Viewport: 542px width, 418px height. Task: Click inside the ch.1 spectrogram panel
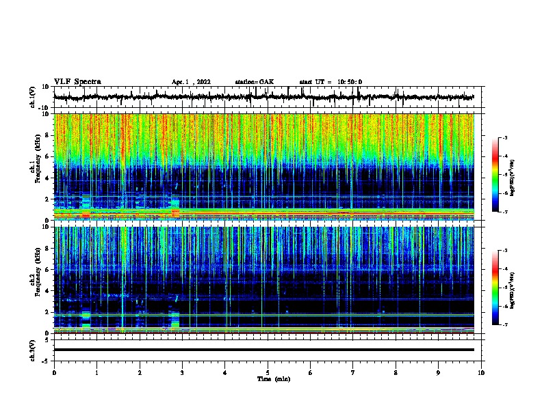click(x=263, y=167)
